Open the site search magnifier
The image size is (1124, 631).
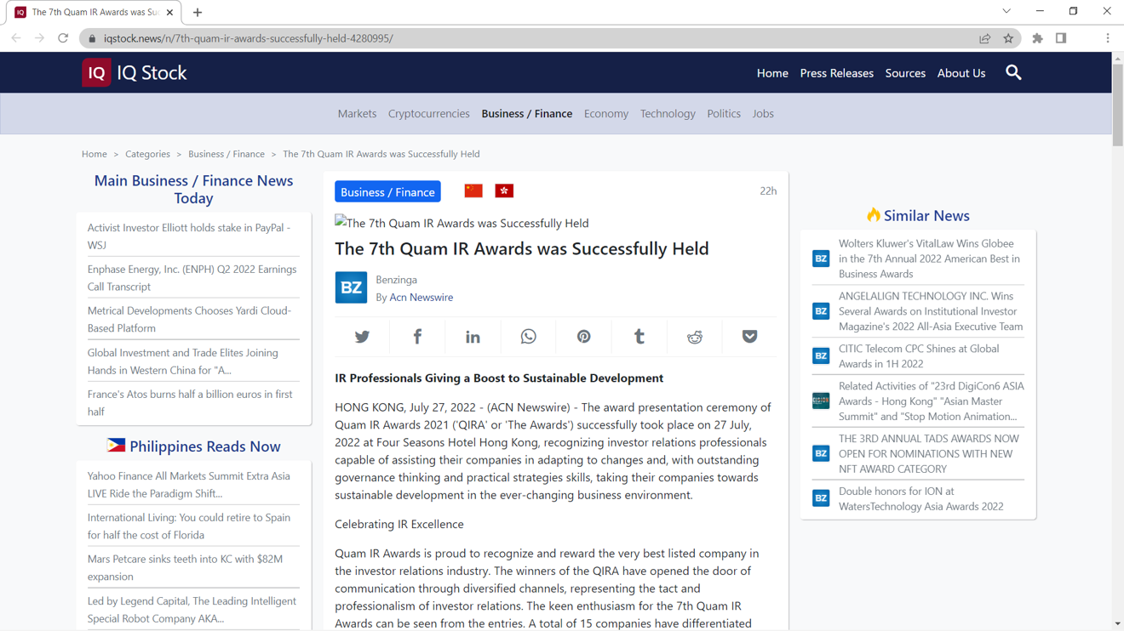pos(1013,72)
